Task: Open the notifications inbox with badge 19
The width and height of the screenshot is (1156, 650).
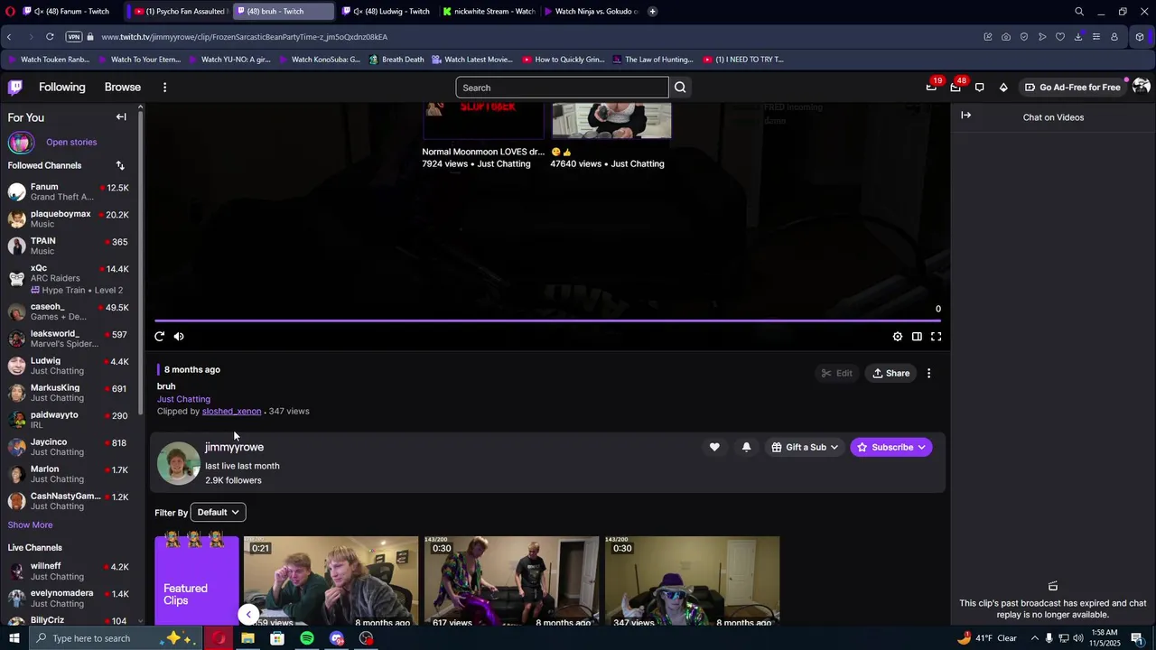Action: [931, 88]
